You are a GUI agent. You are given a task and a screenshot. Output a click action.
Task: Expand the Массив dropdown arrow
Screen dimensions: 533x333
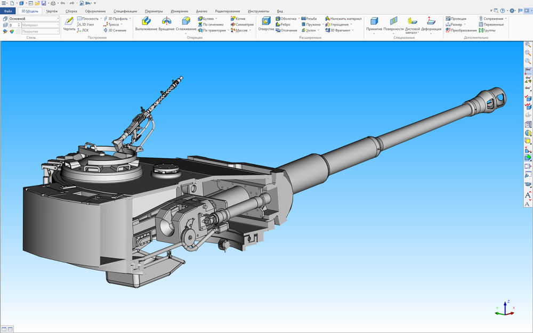point(250,30)
